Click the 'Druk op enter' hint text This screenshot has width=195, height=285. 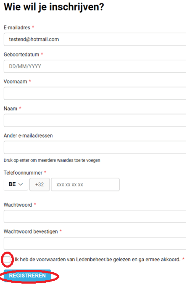[52, 160]
